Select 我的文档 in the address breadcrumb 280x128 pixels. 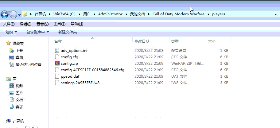click(x=138, y=14)
